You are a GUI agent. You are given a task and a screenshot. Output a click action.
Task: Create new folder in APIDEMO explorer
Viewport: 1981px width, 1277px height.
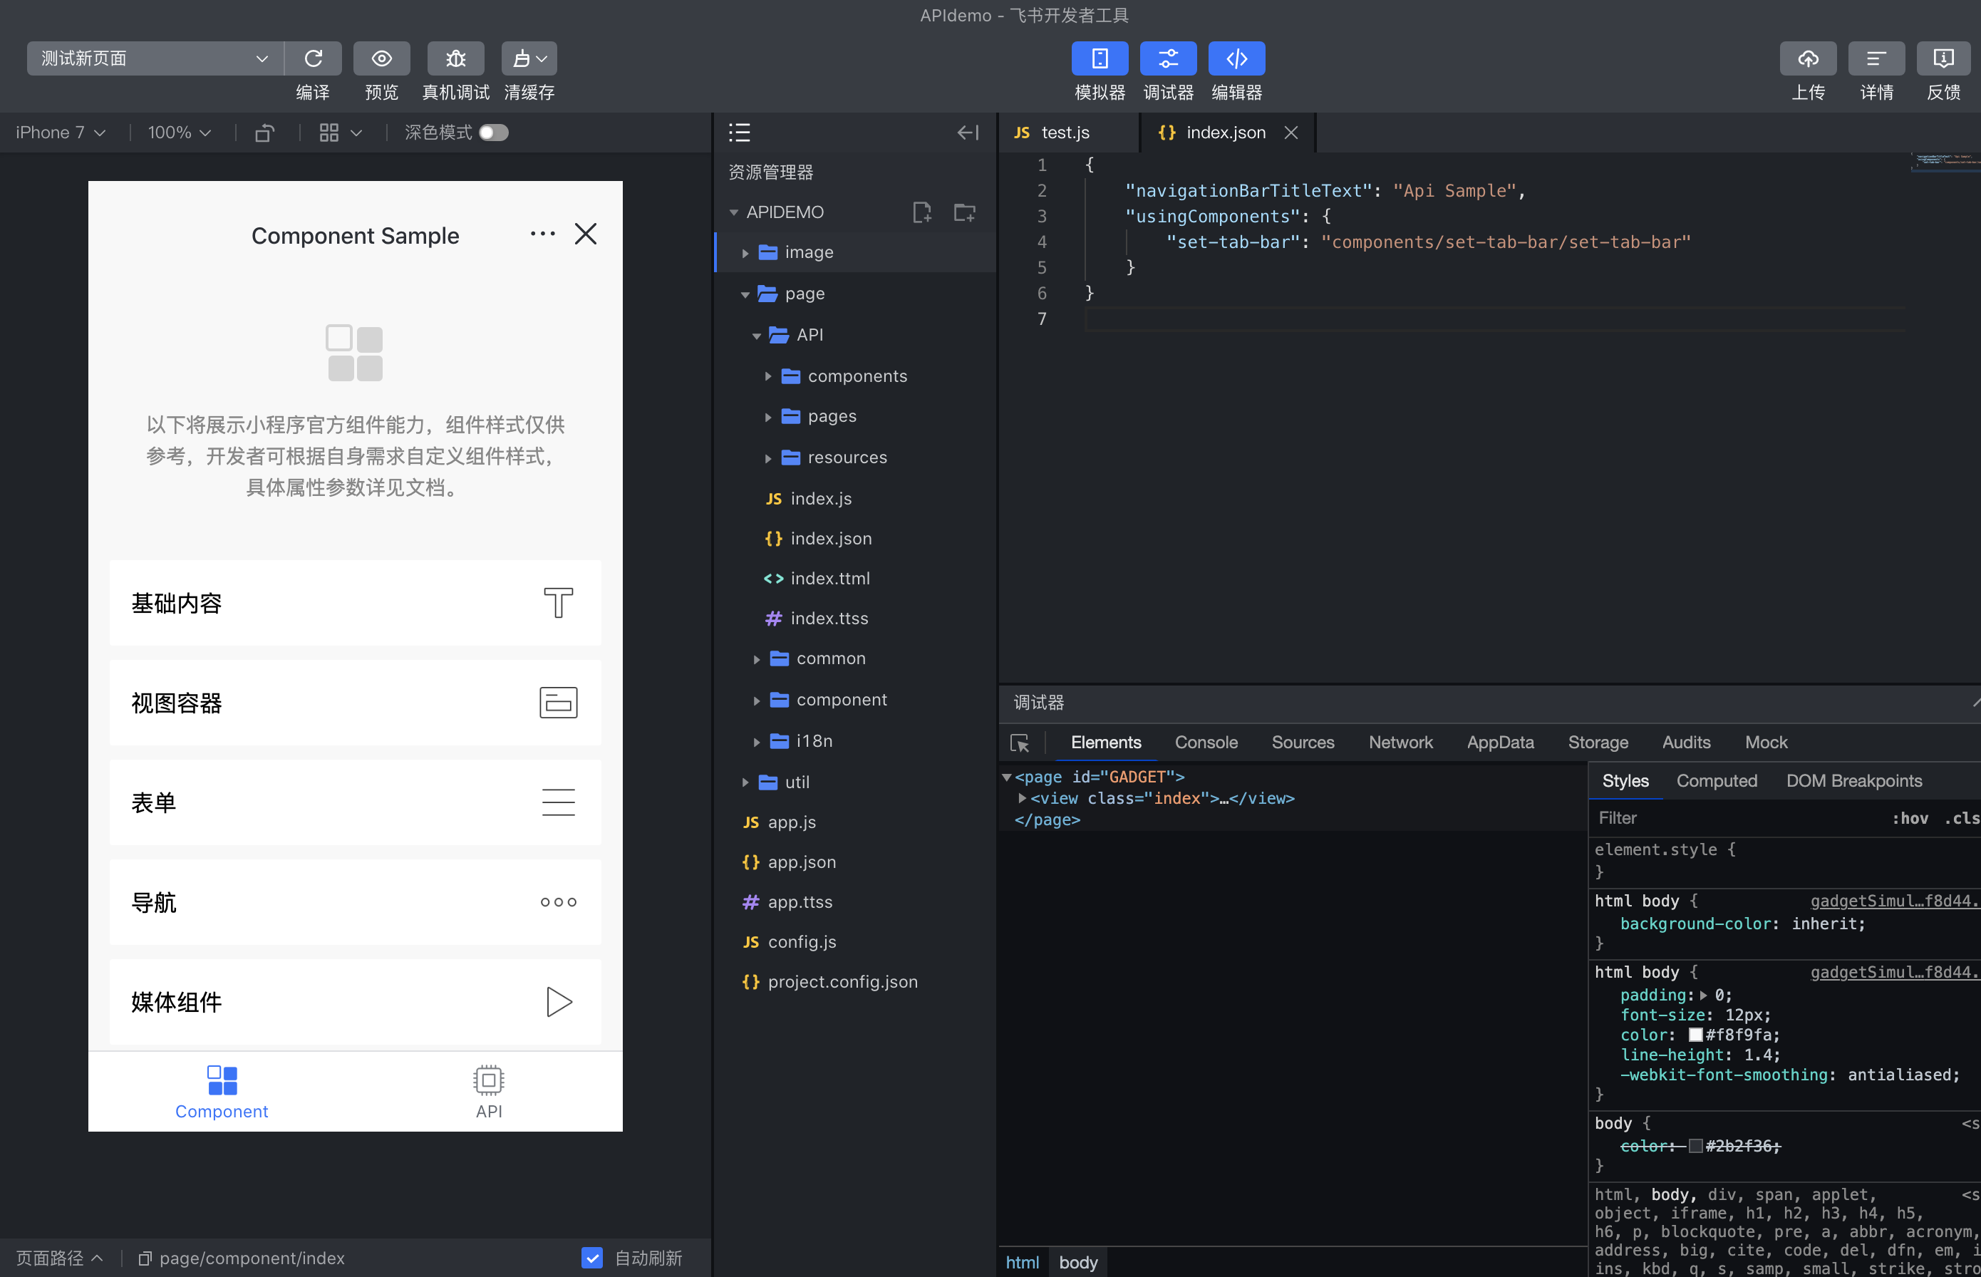point(964,212)
